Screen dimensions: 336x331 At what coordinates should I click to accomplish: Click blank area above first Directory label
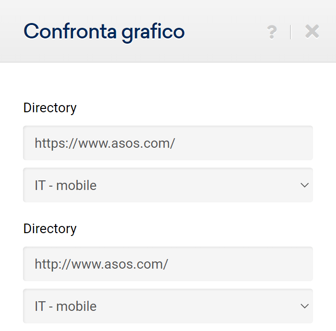(168, 82)
